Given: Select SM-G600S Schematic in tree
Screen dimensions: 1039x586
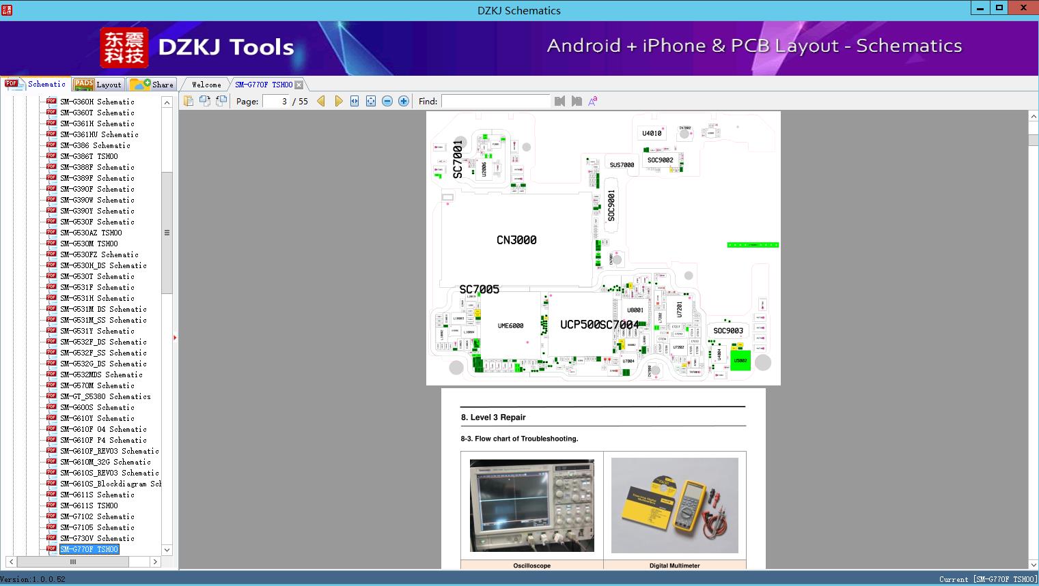Looking at the screenshot, I should coord(97,407).
